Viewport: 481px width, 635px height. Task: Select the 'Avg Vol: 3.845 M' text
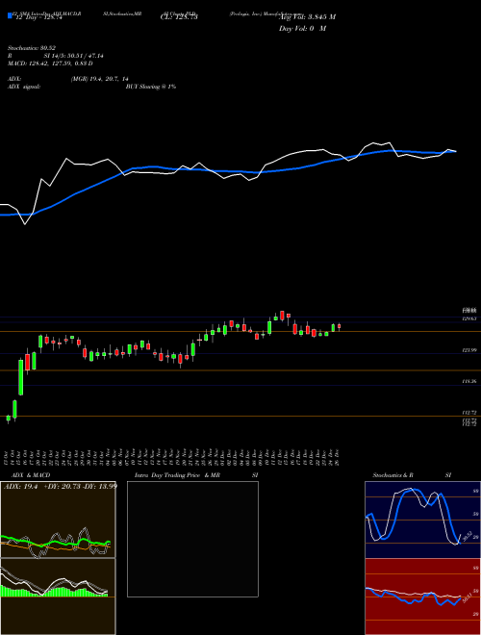307,17
